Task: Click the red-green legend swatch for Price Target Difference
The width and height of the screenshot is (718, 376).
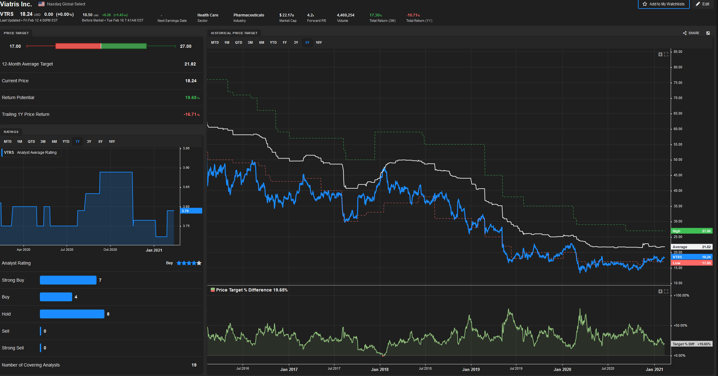Action: (x=213, y=290)
